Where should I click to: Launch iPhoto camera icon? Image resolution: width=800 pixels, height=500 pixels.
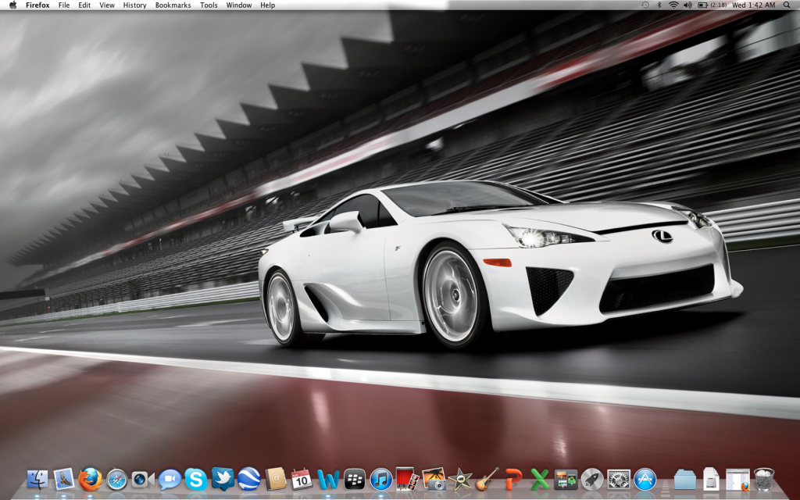tap(434, 479)
